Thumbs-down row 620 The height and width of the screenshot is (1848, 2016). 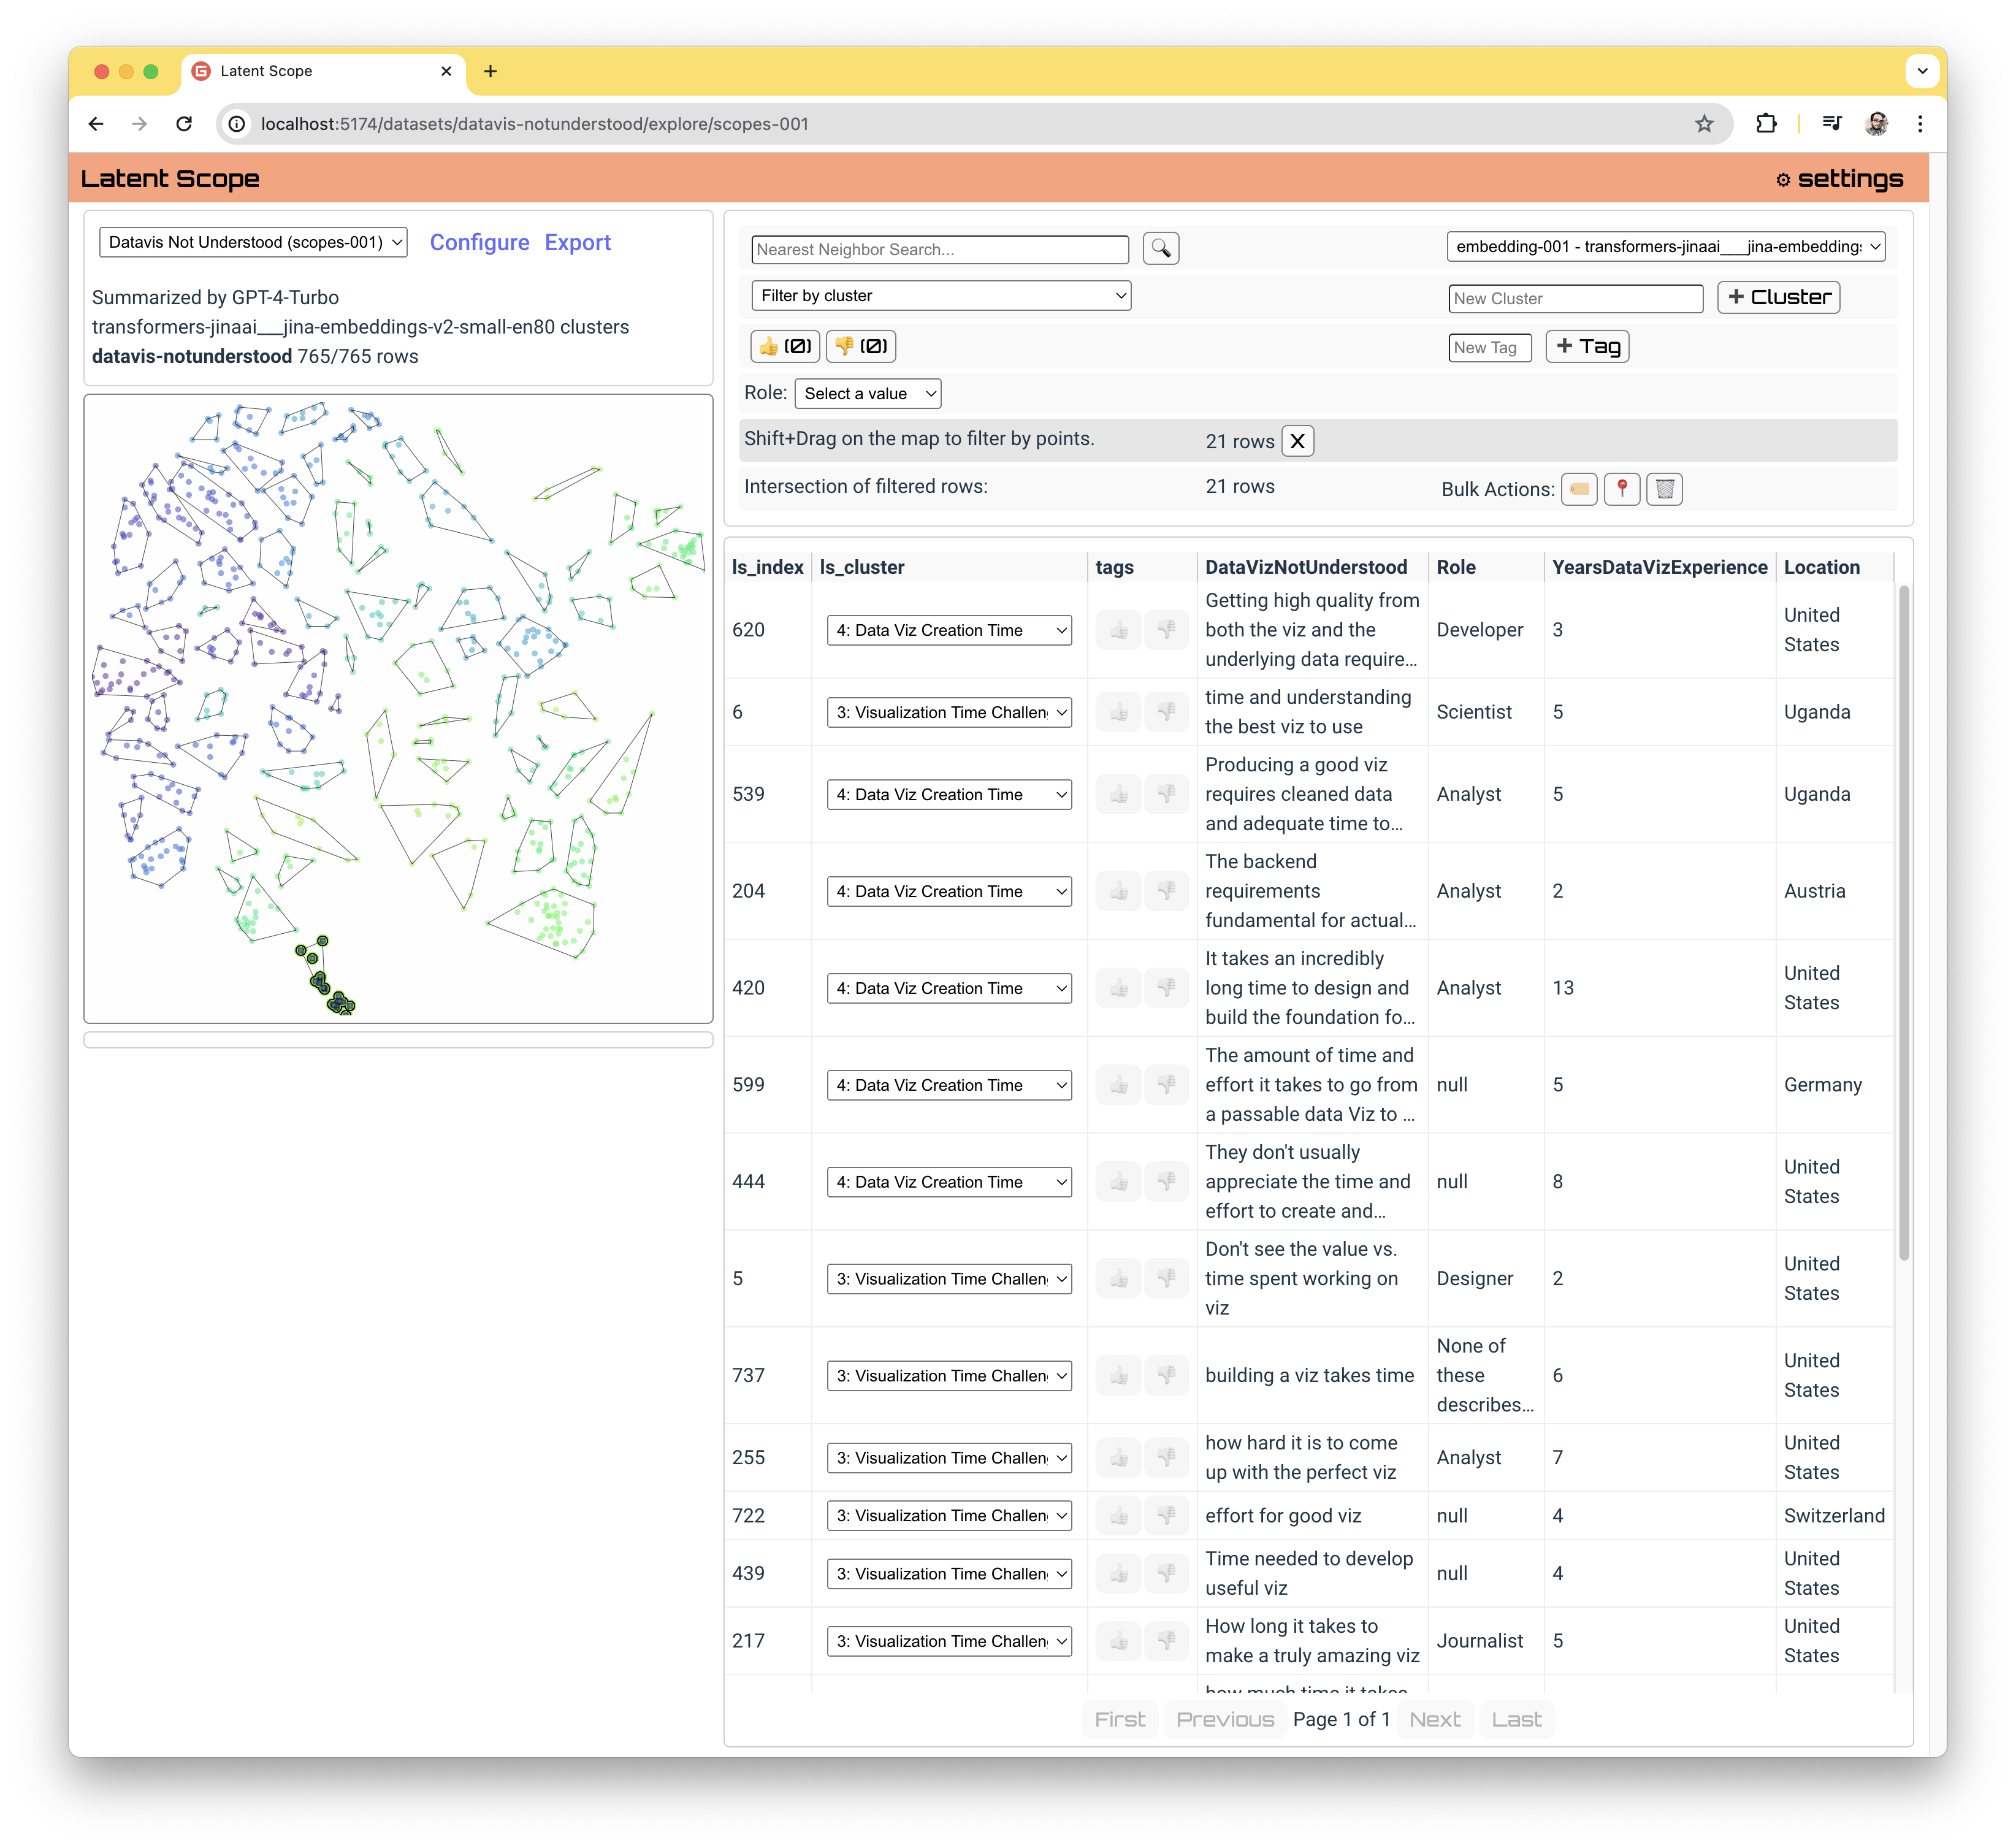click(x=1166, y=630)
